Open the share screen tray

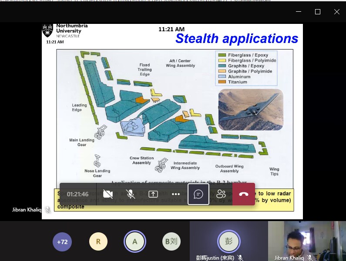pyautogui.click(x=153, y=194)
